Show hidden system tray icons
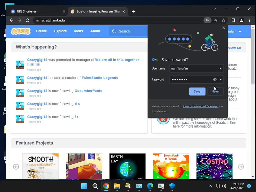 (x=210, y=186)
